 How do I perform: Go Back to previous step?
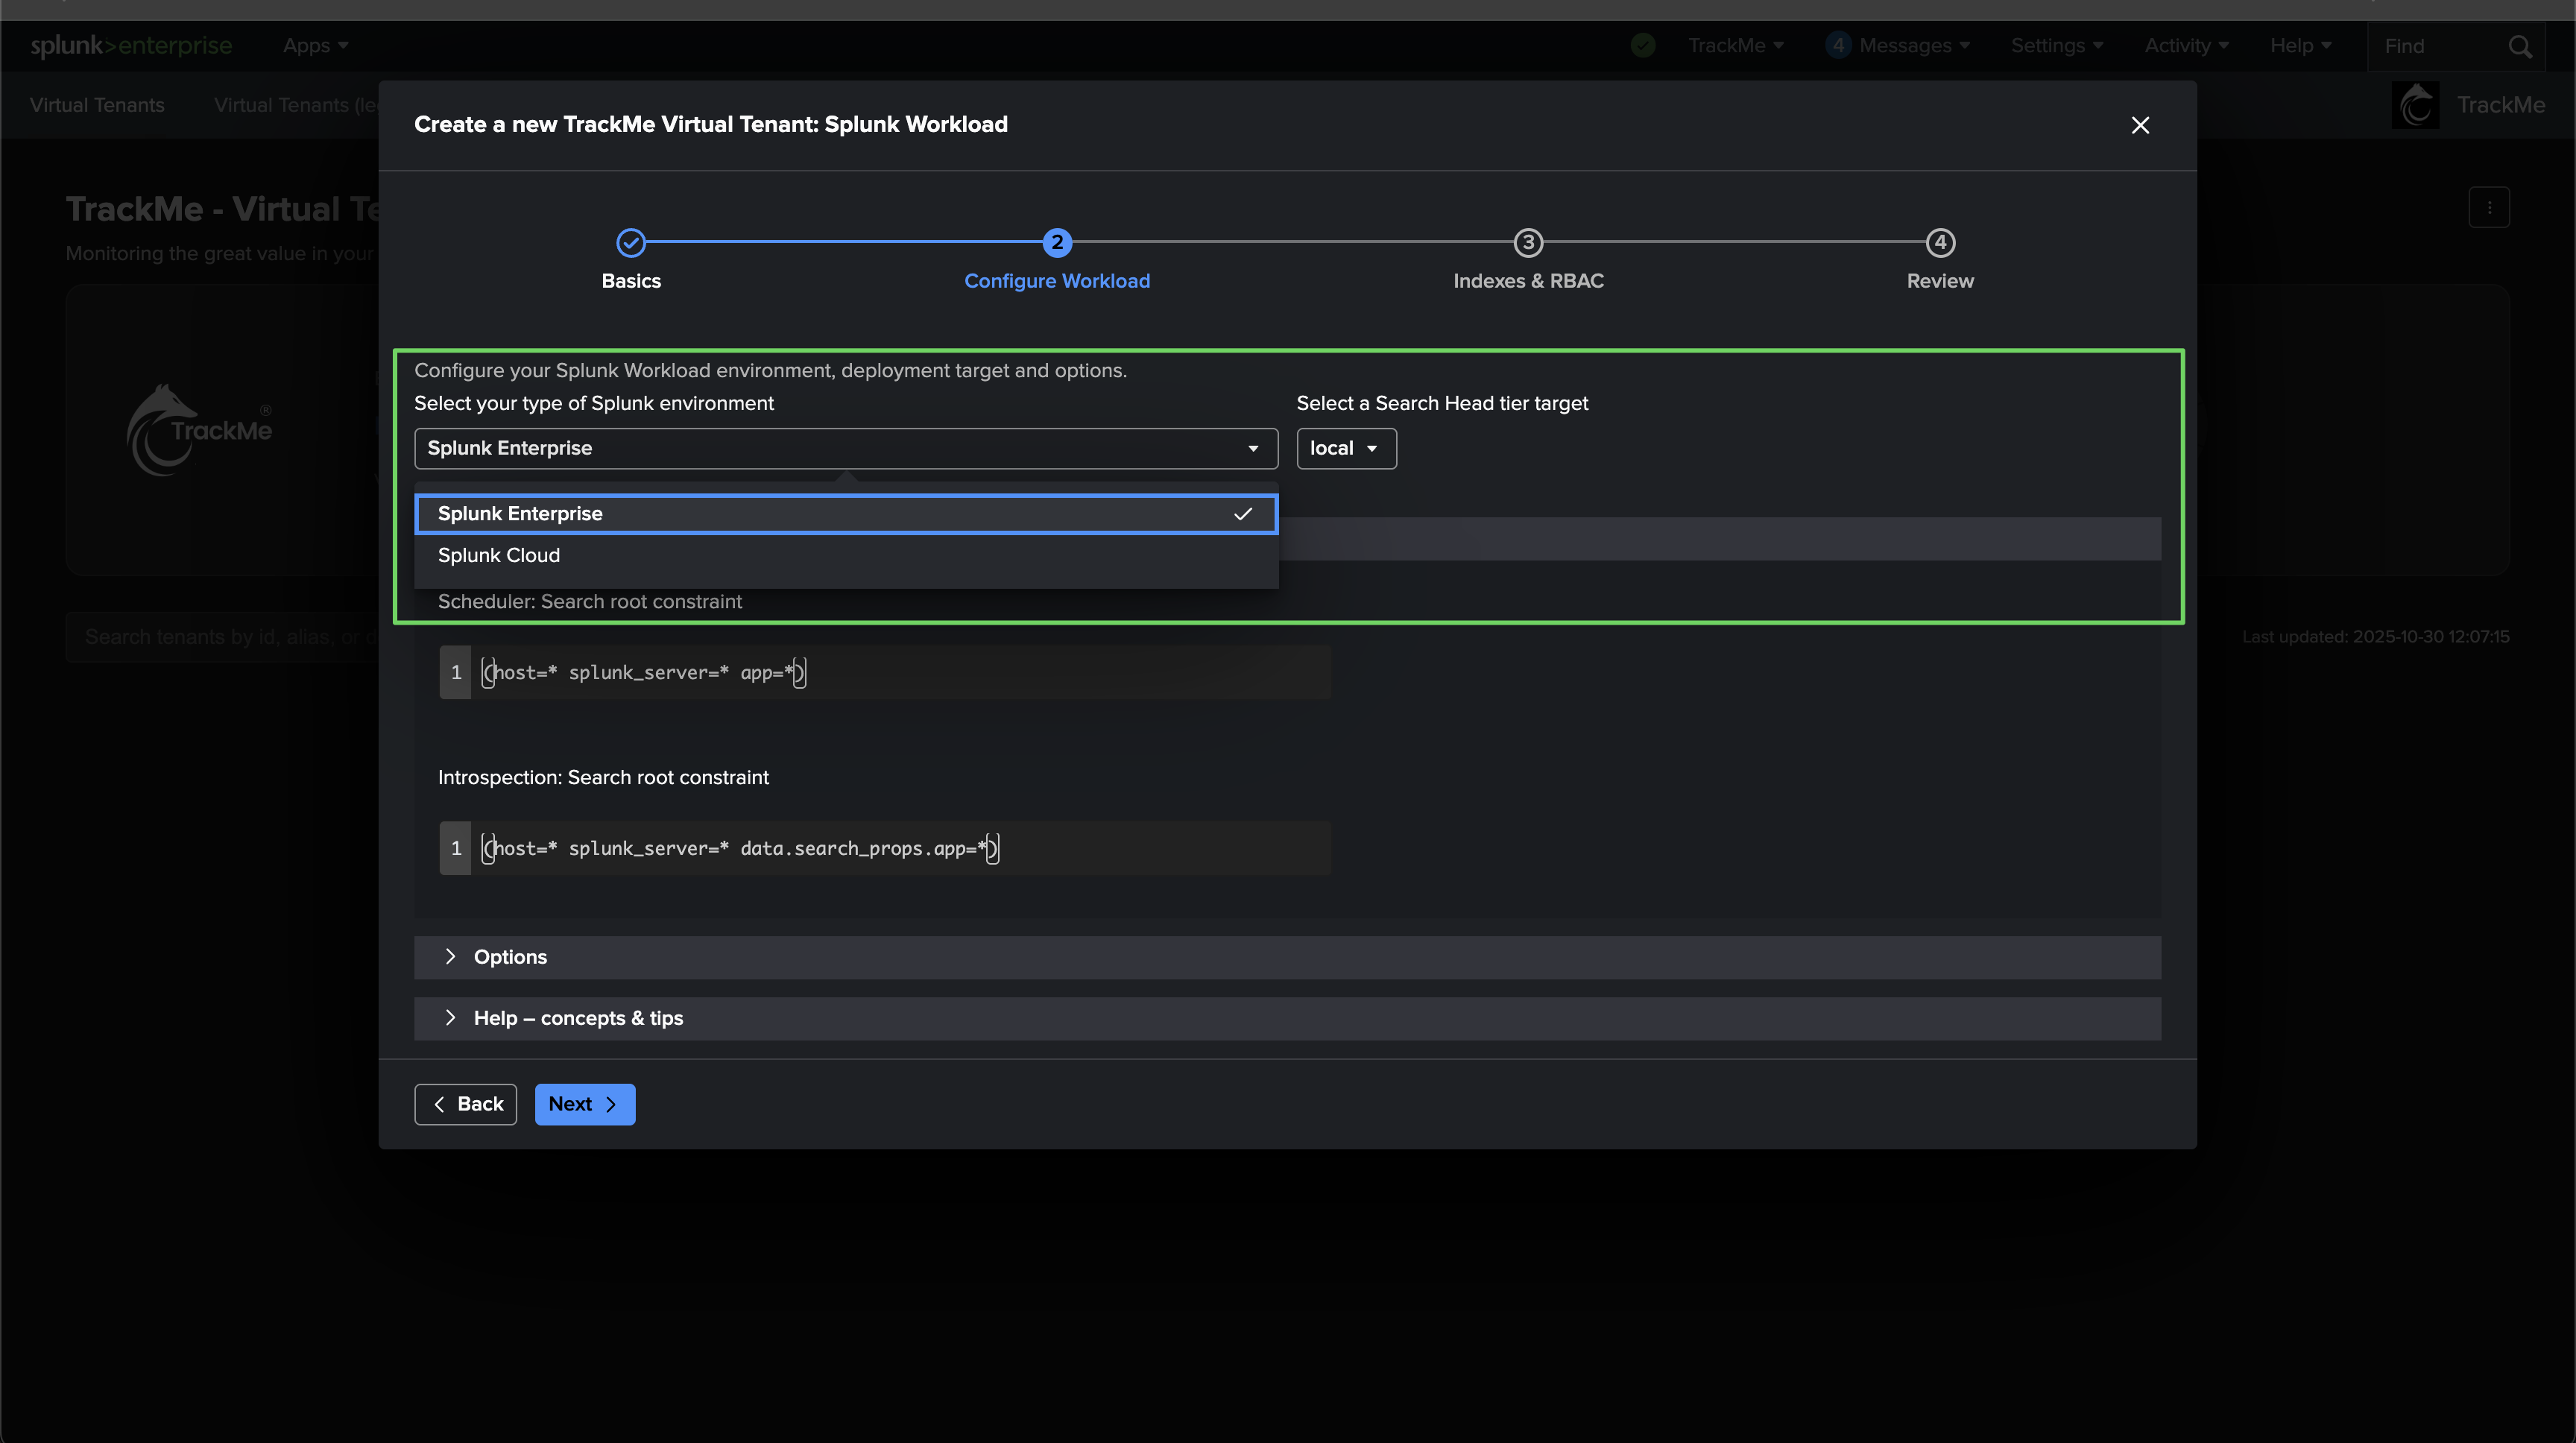point(465,1104)
